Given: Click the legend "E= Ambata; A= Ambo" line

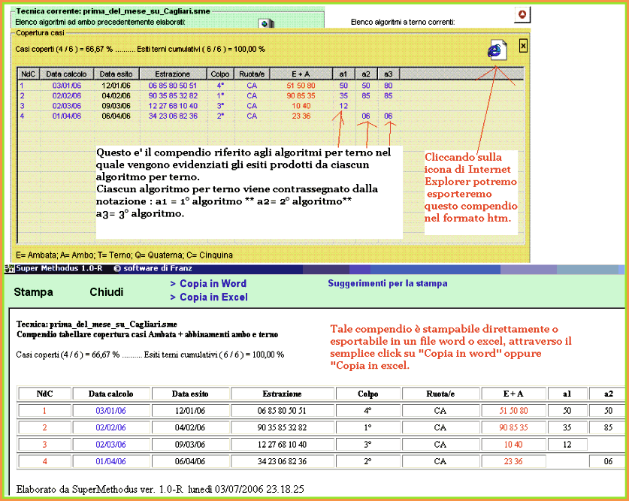Looking at the screenshot, I should tap(124, 255).
